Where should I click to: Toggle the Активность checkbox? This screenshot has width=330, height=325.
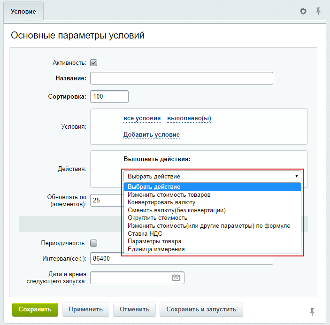(x=93, y=62)
